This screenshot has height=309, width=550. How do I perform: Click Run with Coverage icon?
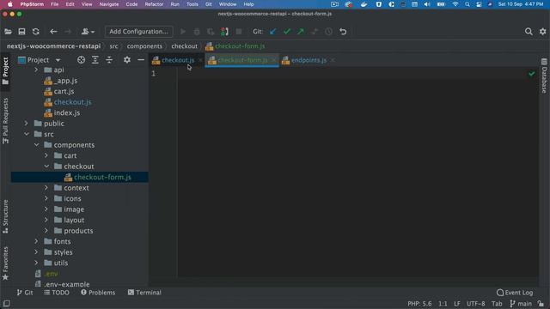click(x=211, y=32)
